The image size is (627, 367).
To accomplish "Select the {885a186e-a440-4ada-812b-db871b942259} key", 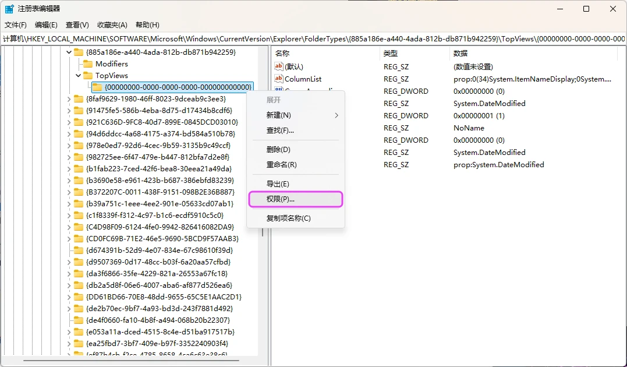I will pos(161,52).
